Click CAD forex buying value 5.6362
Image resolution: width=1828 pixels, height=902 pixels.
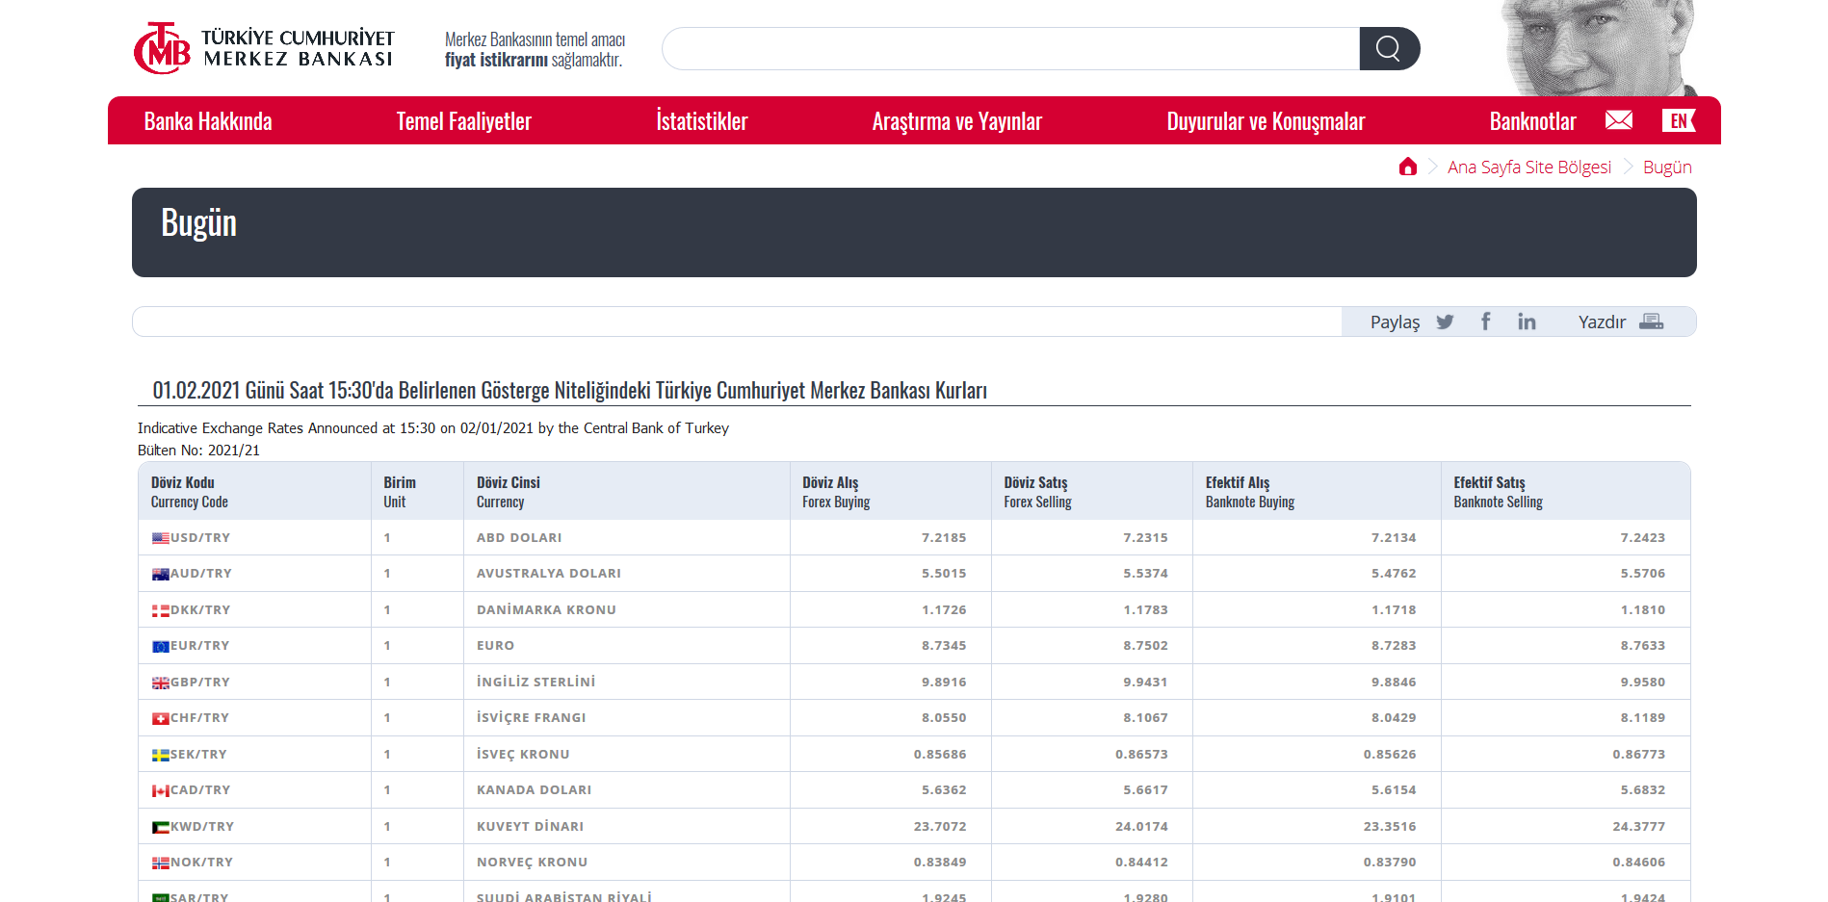click(944, 790)
